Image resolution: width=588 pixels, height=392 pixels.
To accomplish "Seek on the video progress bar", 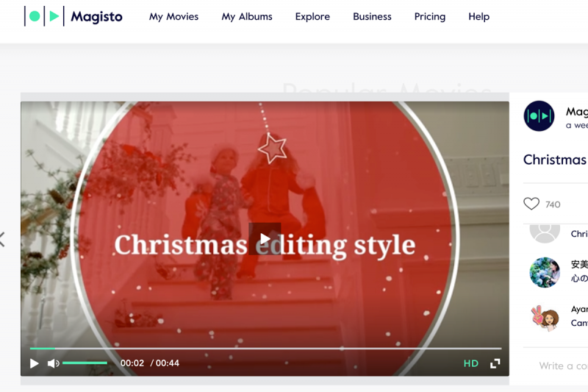I will (x=265, y=349).
